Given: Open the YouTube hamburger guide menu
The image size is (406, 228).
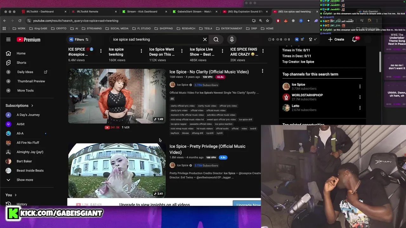Looking at the screenshot, I should click(8, 40).
